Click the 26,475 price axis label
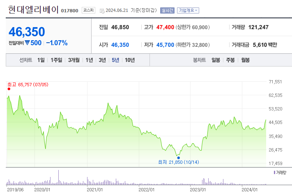292x195 pixels. click(x=276, y=150)
